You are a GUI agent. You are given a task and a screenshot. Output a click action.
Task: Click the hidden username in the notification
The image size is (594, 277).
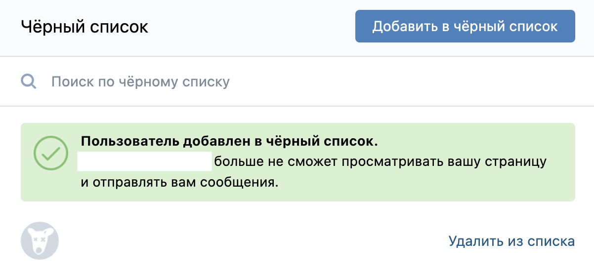point(144,162)
